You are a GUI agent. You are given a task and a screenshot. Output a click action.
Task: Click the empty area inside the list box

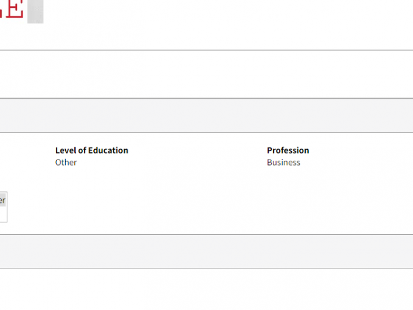pos(3,214)
